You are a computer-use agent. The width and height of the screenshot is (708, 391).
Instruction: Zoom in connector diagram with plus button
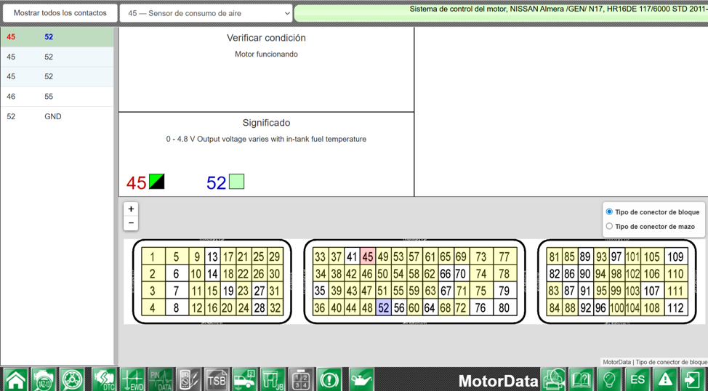[131, 209]
